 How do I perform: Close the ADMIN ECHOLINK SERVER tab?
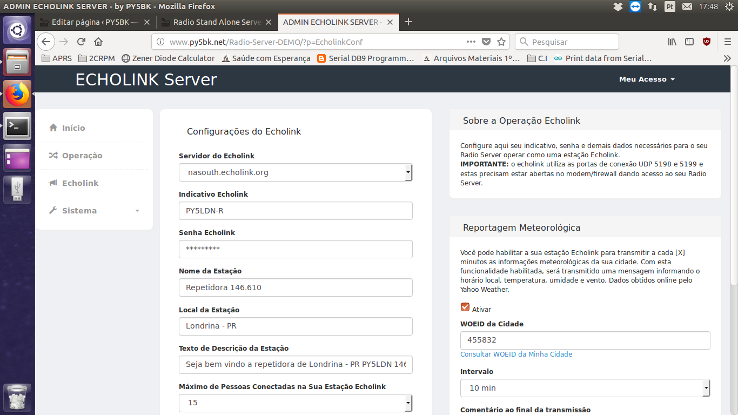(391, 22)
